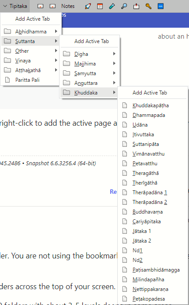189x305 pixels.
Task: Open the Therāpadāna 2 bookmark
Action: pyautogui.click(x=153, y=202)
